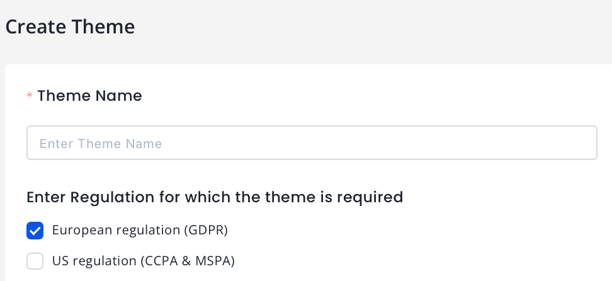612x281 pixels.
Task: Click the words European regulation
Action: click(115, 231)
